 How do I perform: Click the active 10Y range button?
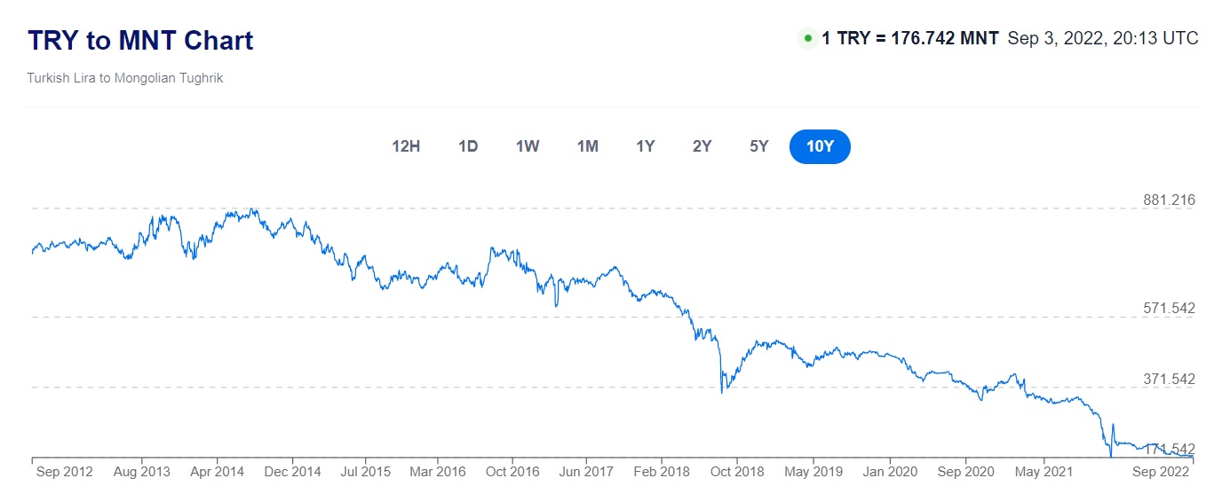(x=820, y=146)
